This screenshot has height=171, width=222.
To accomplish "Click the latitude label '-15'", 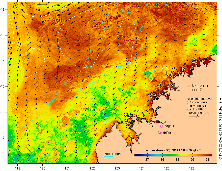I will pyautogui.click(x=3, y=87).
